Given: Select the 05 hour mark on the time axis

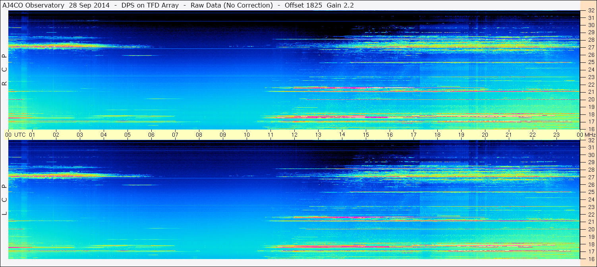Looking at the screenshot, I should coord(128,135).
